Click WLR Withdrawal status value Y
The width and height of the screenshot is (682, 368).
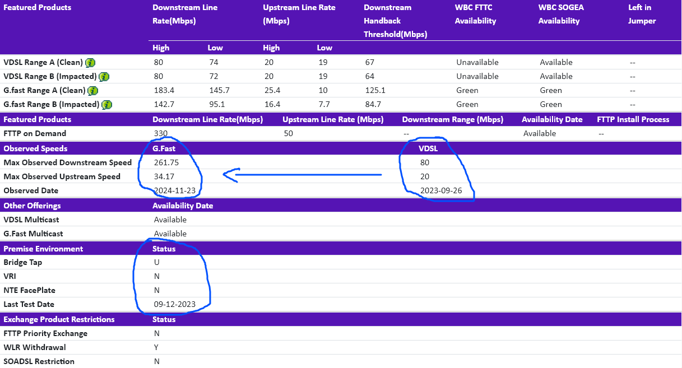[156, 347]
